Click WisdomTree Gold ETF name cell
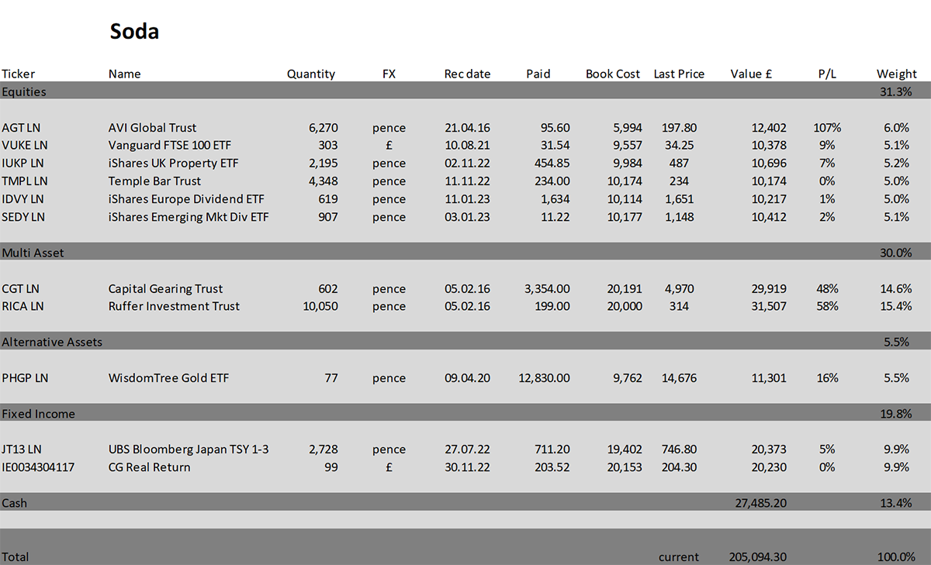This screenshot has width=931, height=565. pyautogui.click(x=168, y=378)
